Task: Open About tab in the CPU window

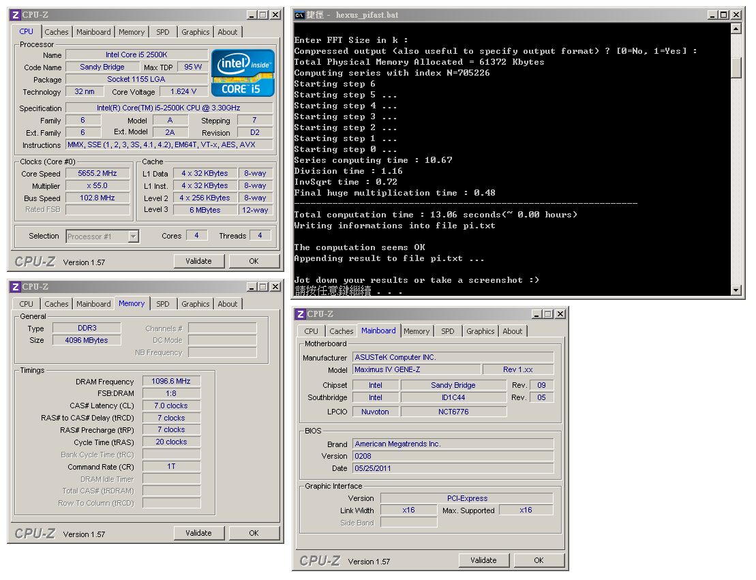Action: [228, 32]
